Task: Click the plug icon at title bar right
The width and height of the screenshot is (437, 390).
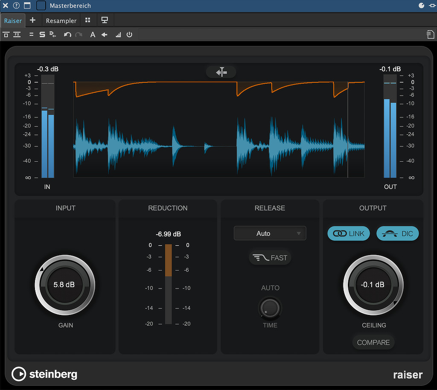Action: pos(432,5)
